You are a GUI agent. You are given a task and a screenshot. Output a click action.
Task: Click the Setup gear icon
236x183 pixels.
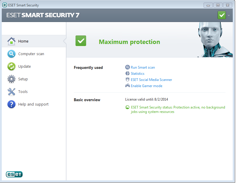coord(11,79)
